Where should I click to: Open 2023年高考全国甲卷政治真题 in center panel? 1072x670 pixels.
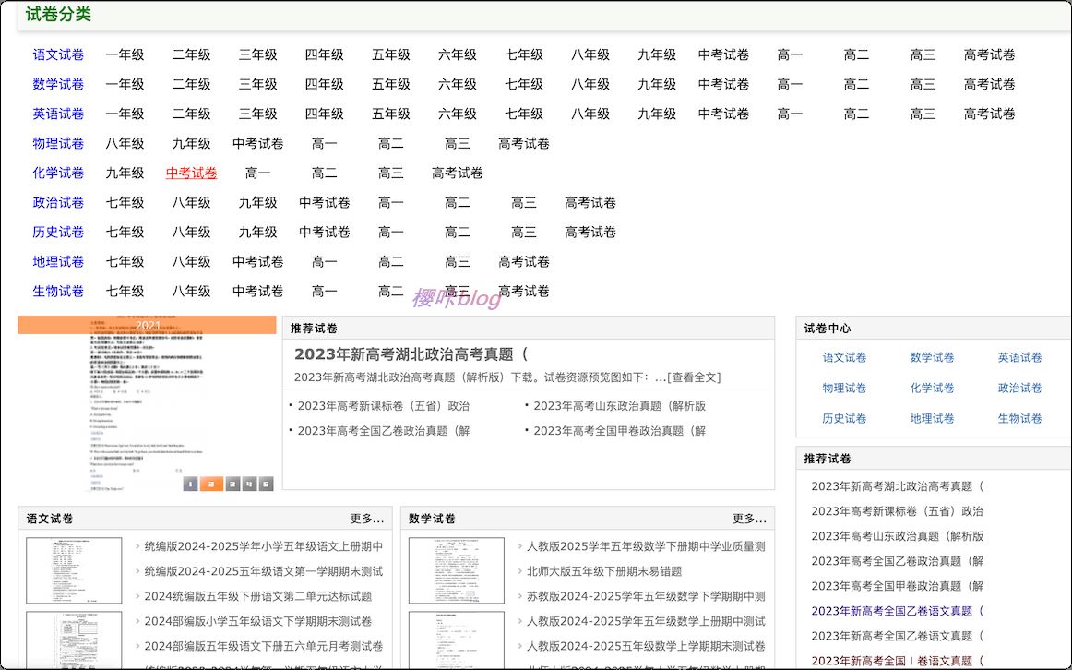[619, 431]
